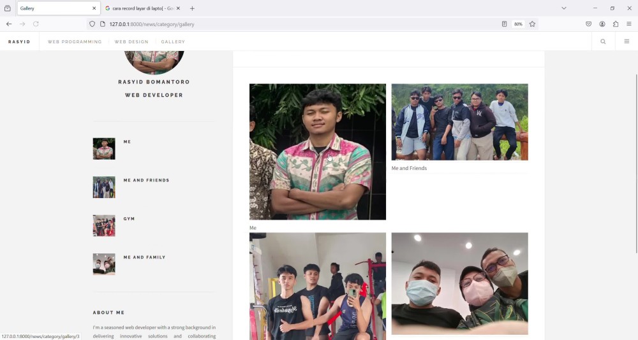Image resolution: width=638 pixels, height=340 pixels.
Task: Open the group photo of friends outdoors
Action: 460,122
